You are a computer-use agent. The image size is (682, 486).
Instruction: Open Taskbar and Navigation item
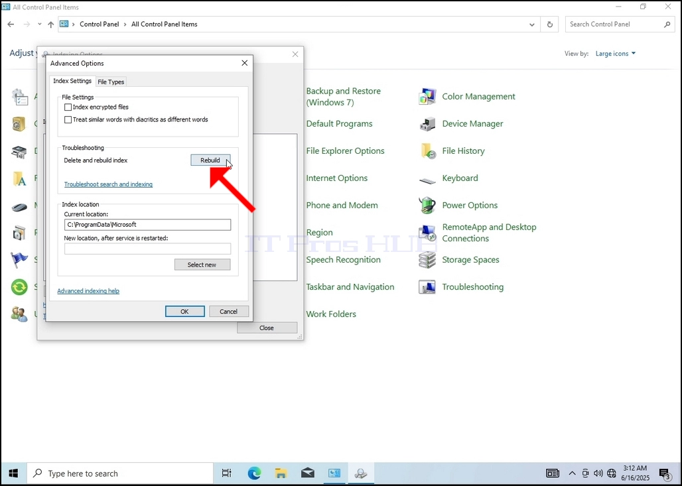pyautogui.click(x=350, y=287)
